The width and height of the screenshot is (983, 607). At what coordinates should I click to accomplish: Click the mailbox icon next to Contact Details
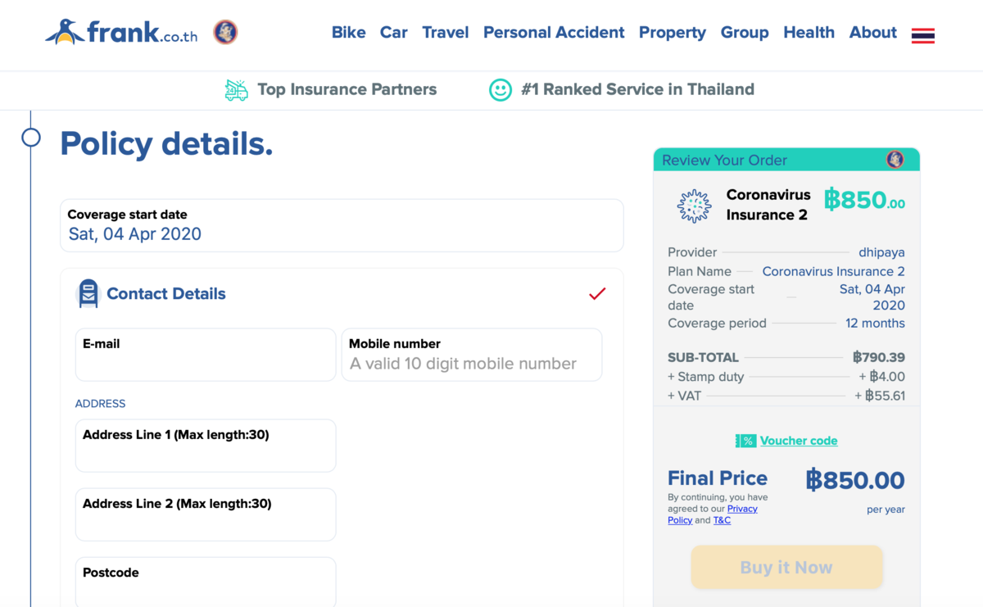tap(88, 293)
